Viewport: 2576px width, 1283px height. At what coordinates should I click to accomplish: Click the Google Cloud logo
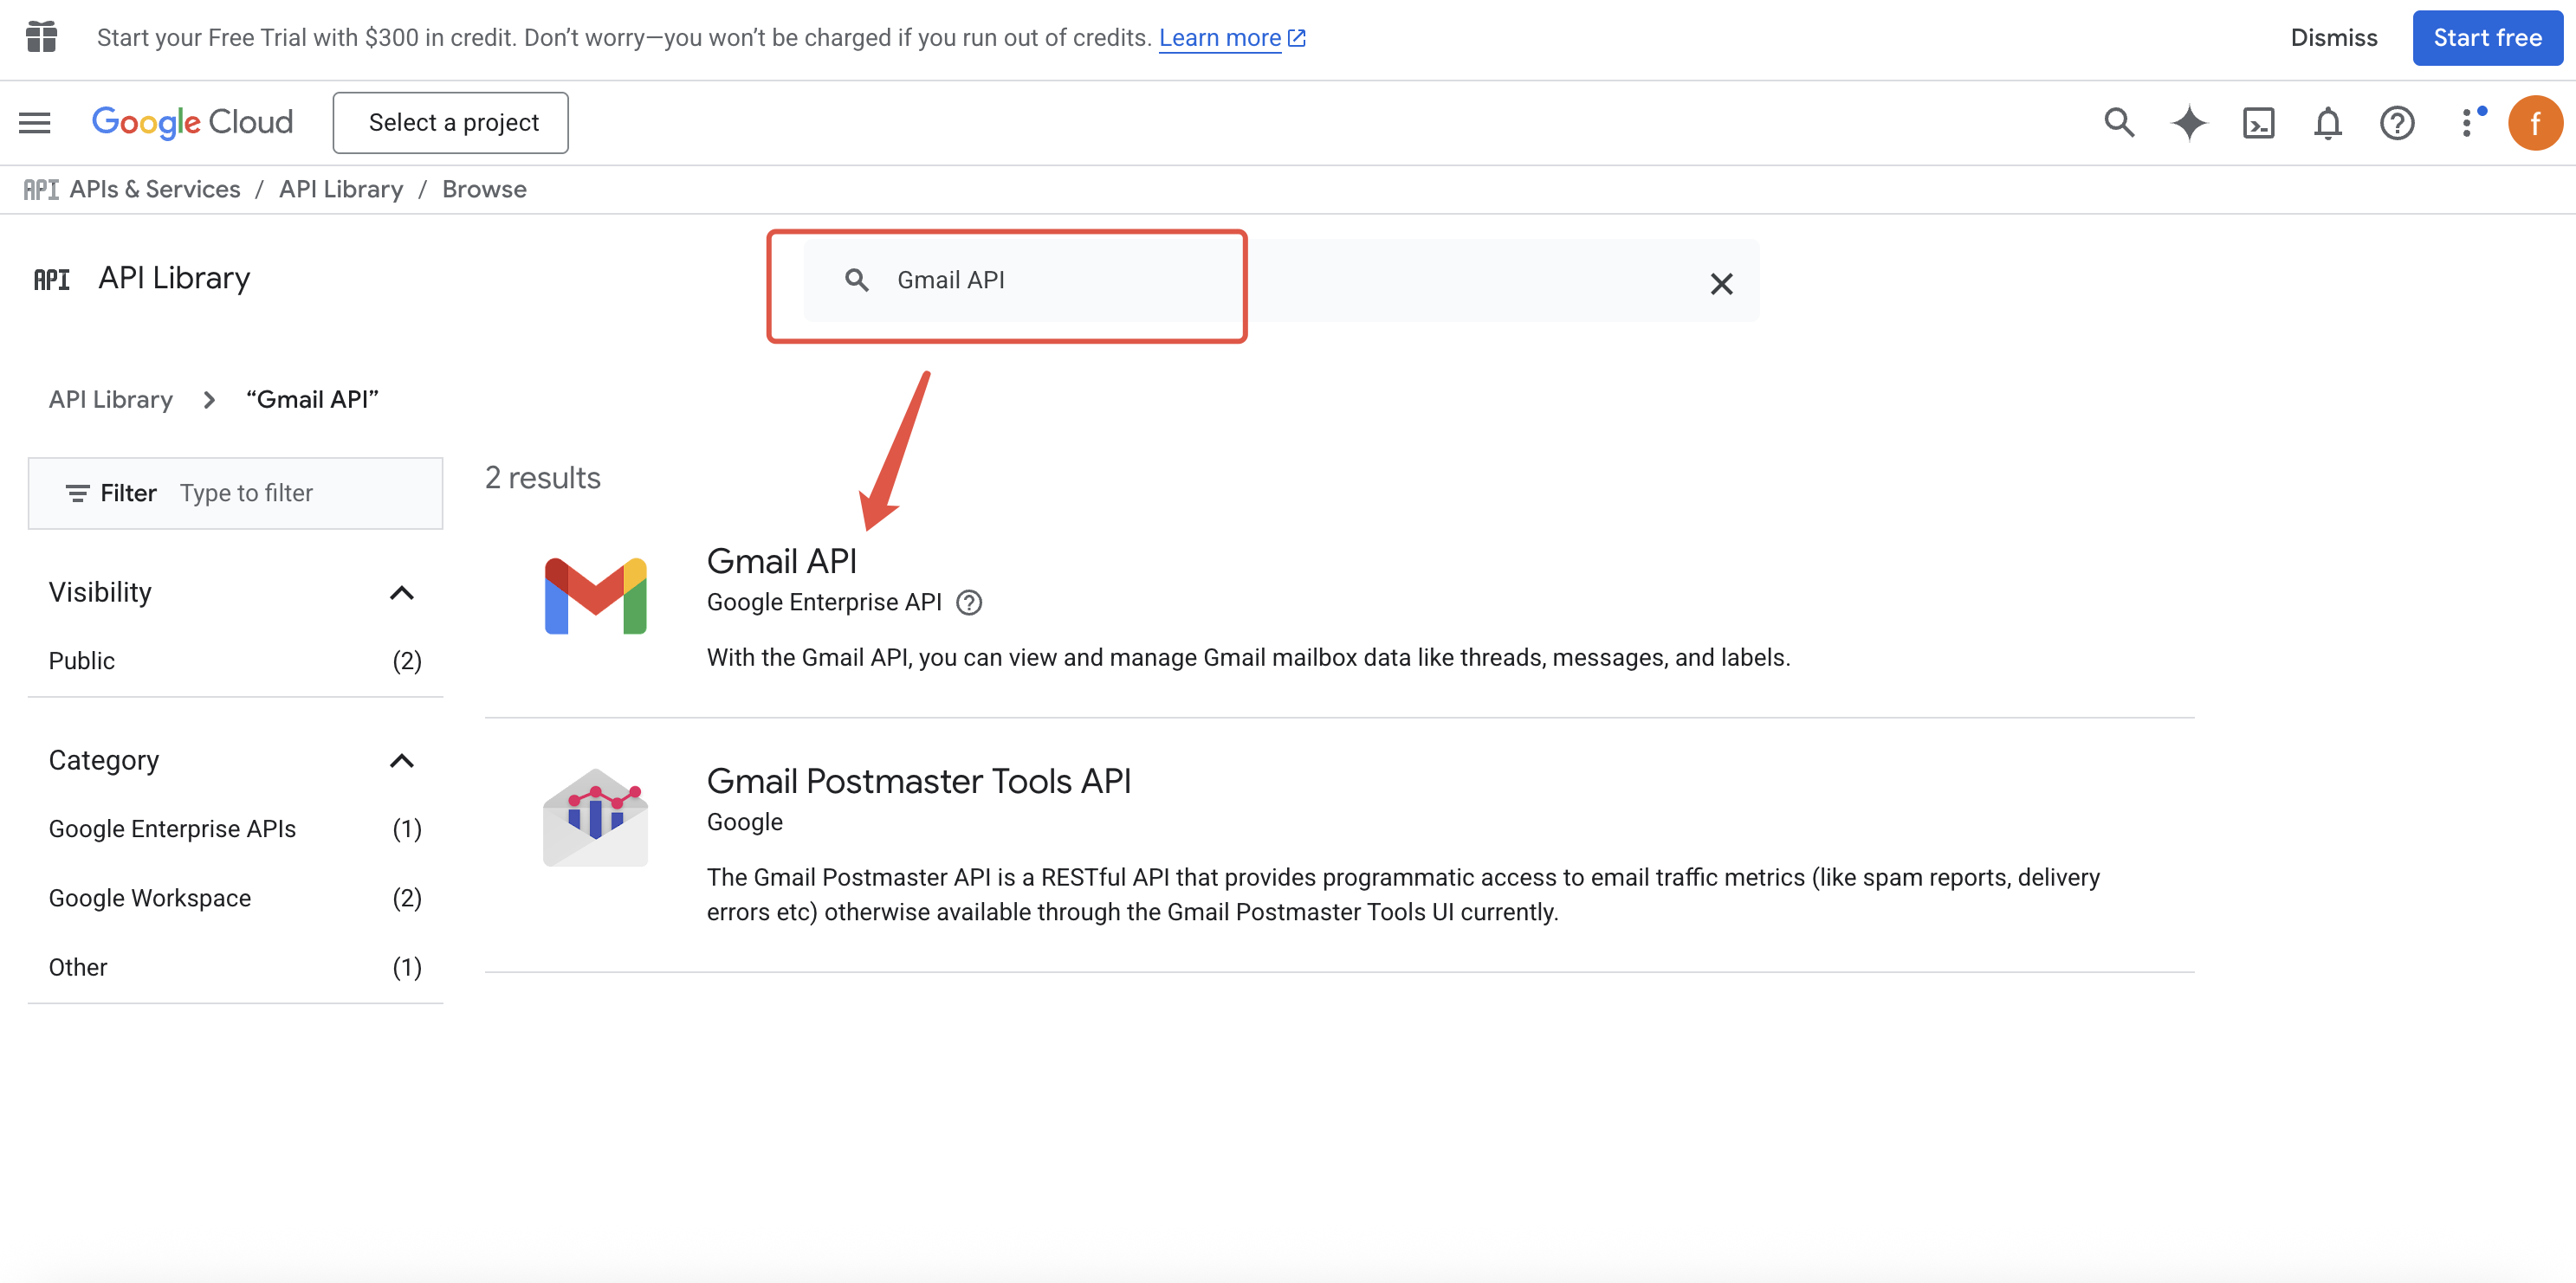click(x=192, y=123)
